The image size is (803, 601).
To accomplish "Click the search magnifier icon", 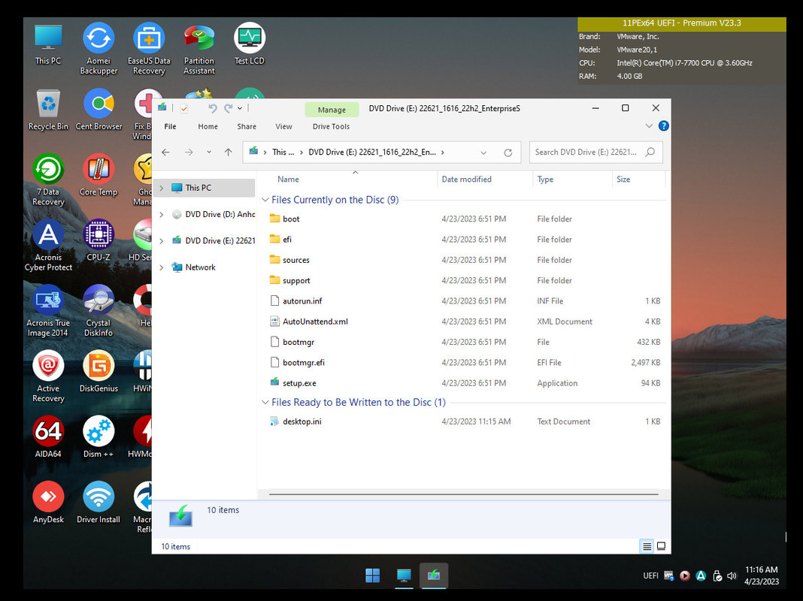I will pos(650,152).
